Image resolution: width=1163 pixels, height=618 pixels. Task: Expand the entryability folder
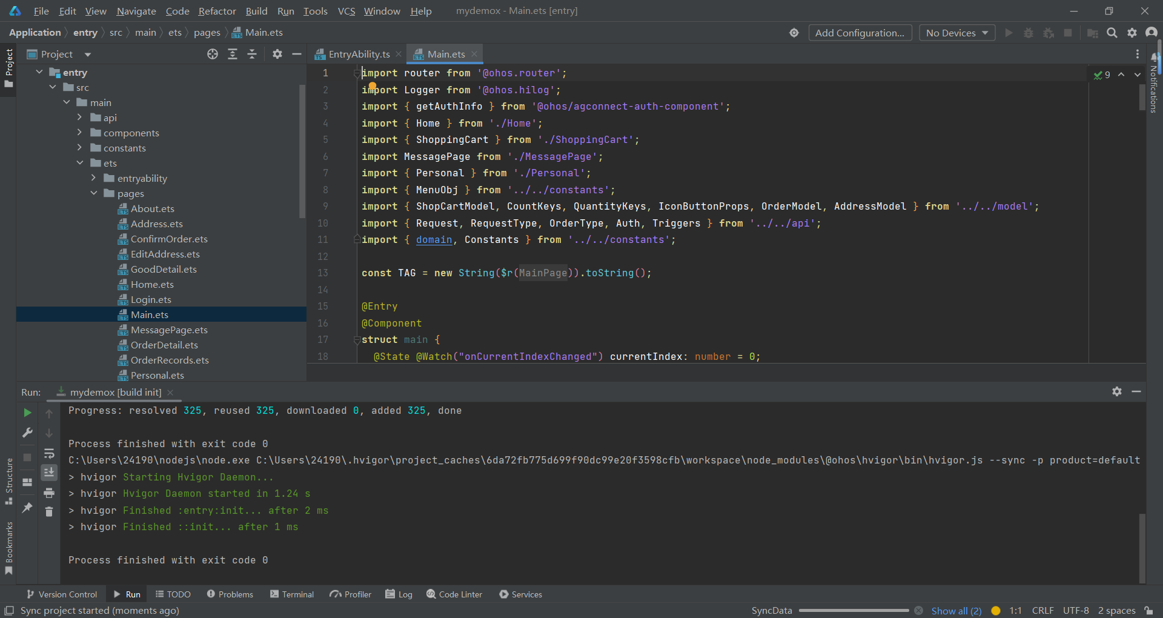[x=93, y=178]
